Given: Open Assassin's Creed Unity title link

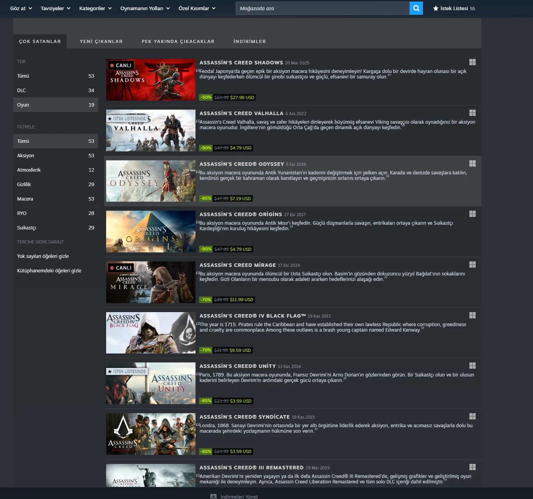Looking at the screenshot, I should pos(238,366).
